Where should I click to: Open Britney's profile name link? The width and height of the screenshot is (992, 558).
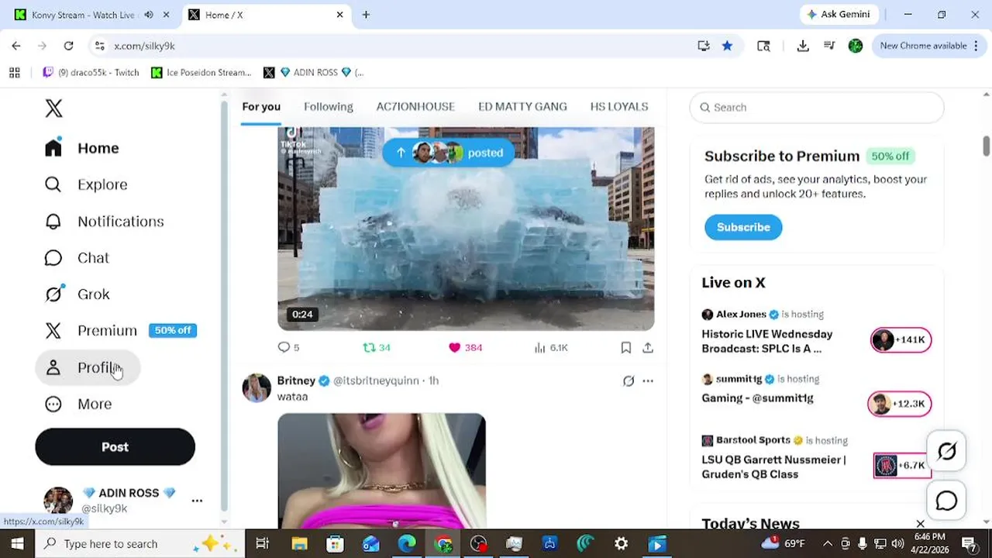tap(296, 381)
